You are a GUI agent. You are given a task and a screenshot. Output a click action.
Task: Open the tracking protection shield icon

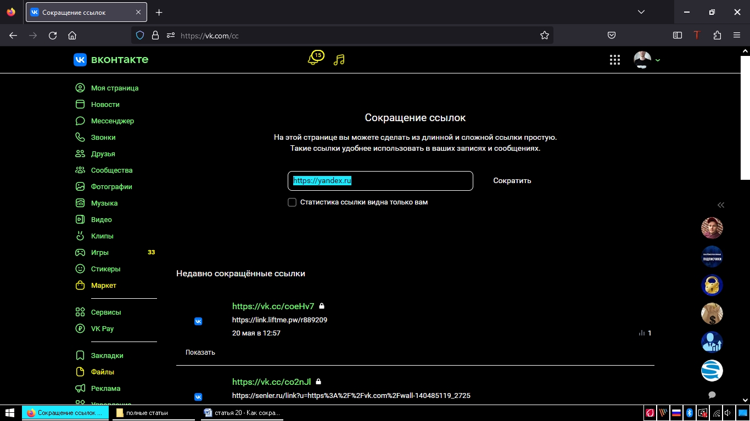coord(140,35)
